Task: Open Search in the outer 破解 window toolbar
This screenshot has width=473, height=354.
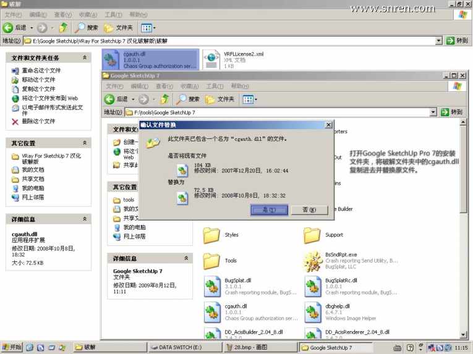Action: (x=87, y=28)
